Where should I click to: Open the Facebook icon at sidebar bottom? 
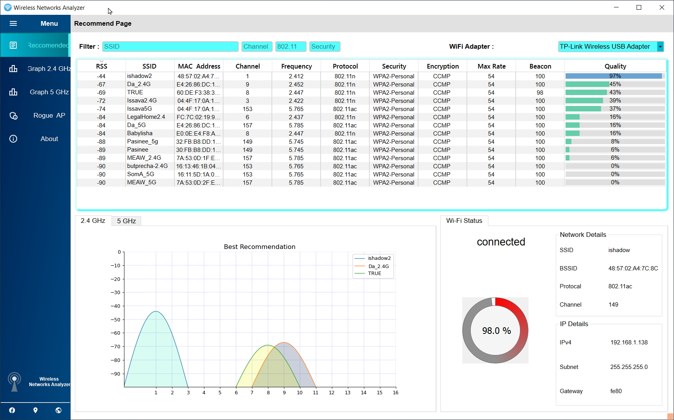12,410
